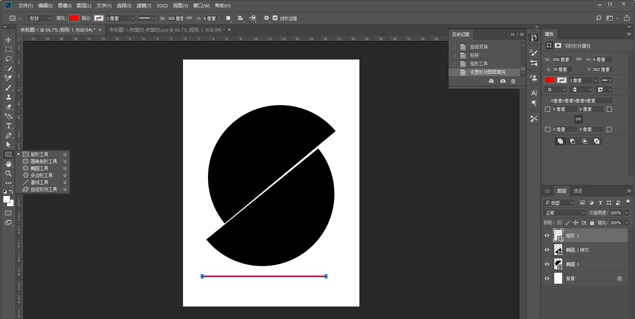
Task: Select the Path Selection tool
Action: pyautogui.click(x=8, y=145)
